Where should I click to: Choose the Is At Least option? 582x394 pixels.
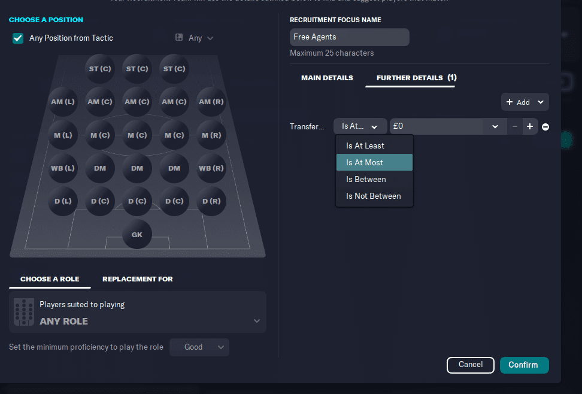(x=374, y=146)
